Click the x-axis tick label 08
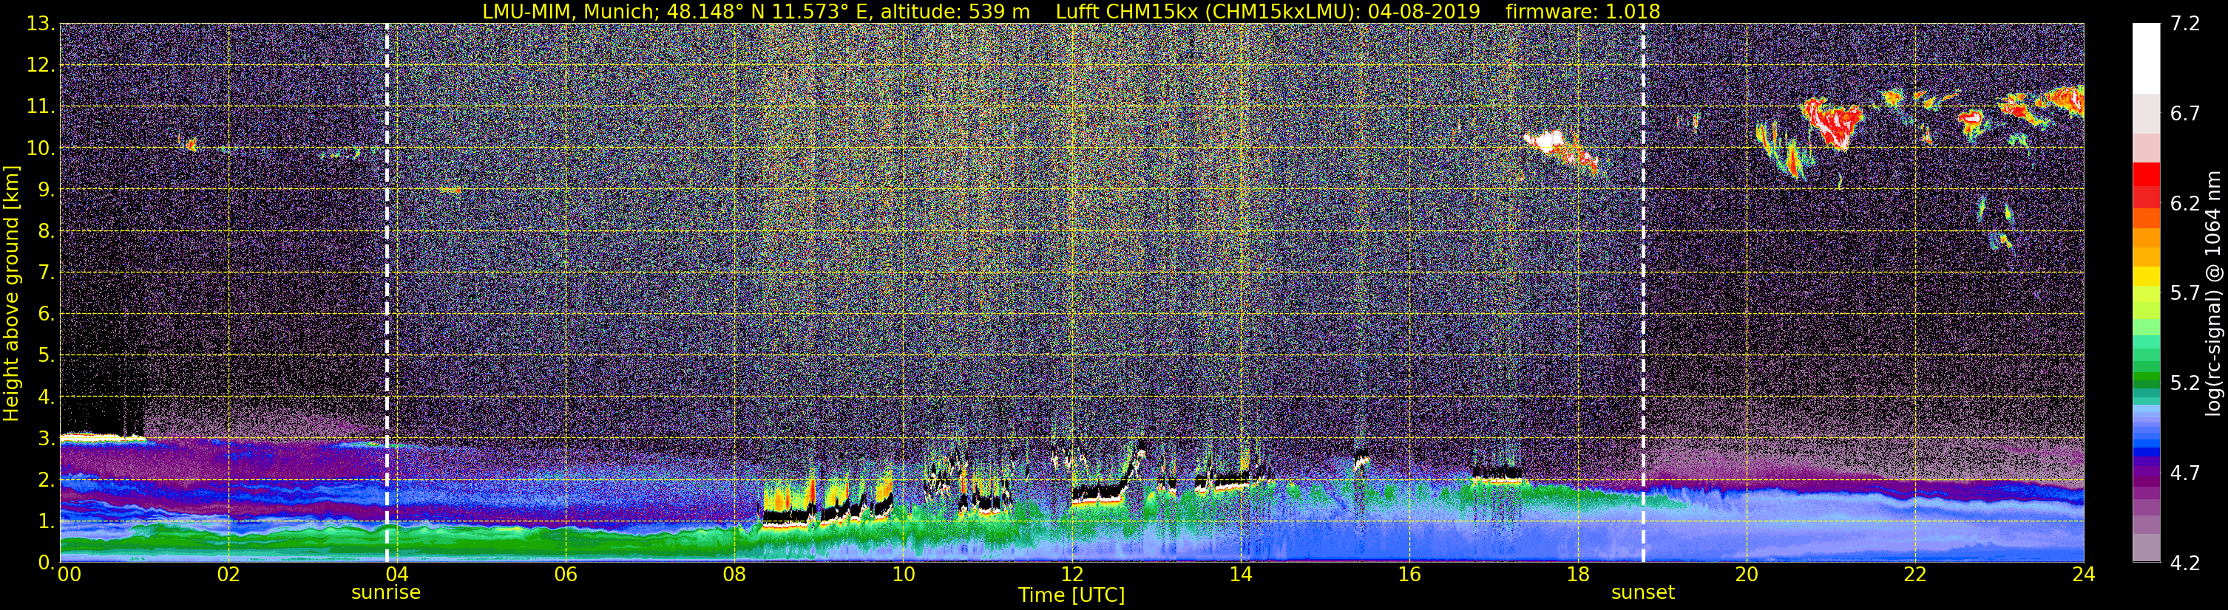2228x610 pixels. coord(734,575)
